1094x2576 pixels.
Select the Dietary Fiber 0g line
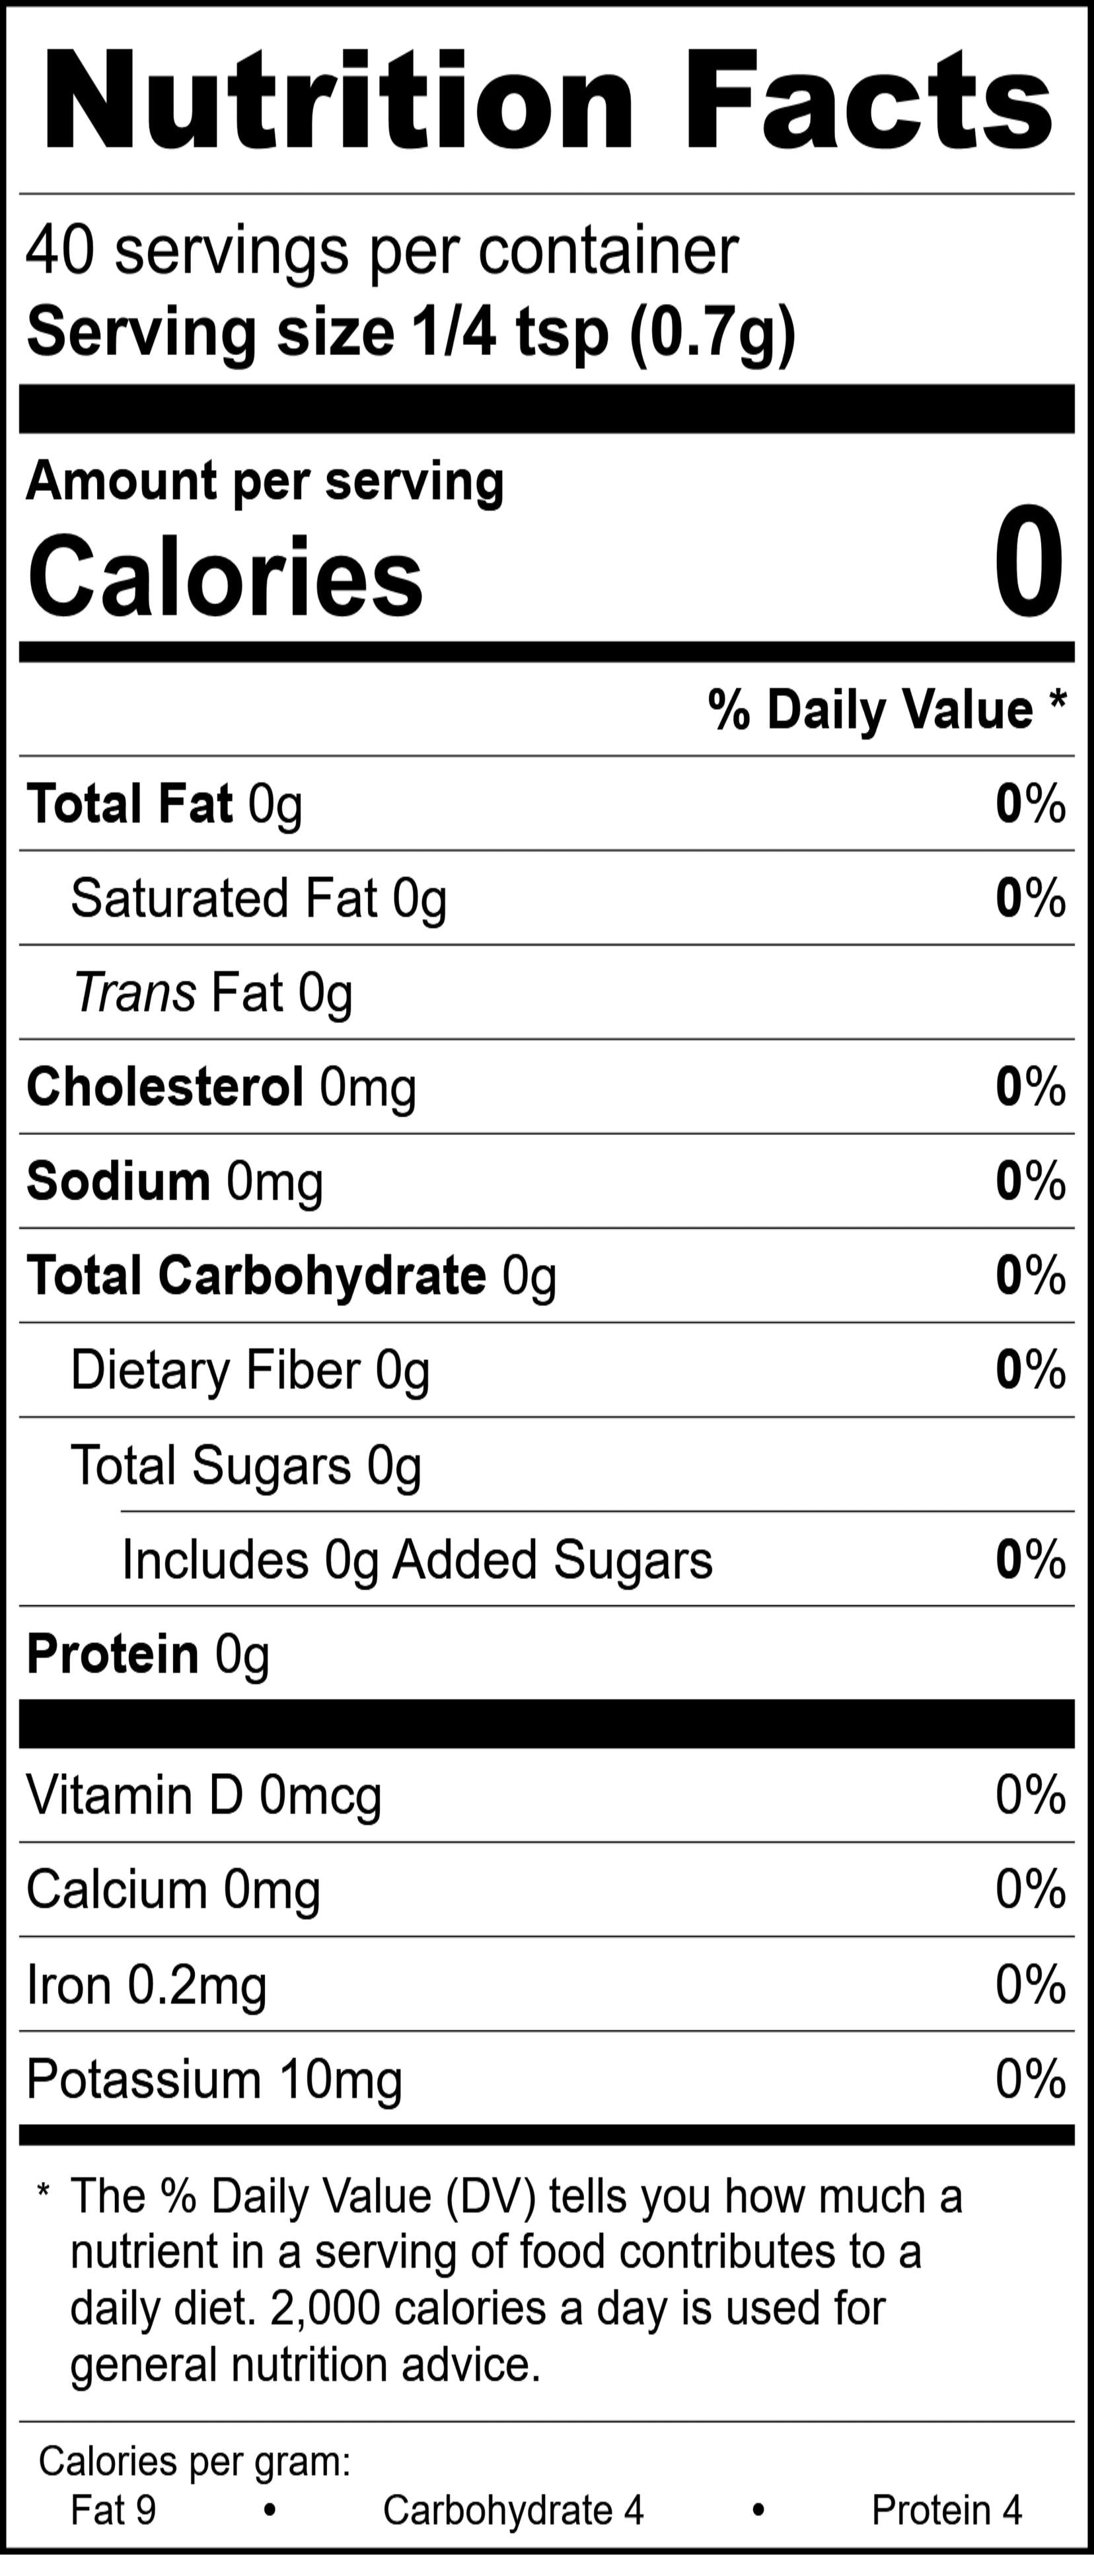(x=250, y=1370)
